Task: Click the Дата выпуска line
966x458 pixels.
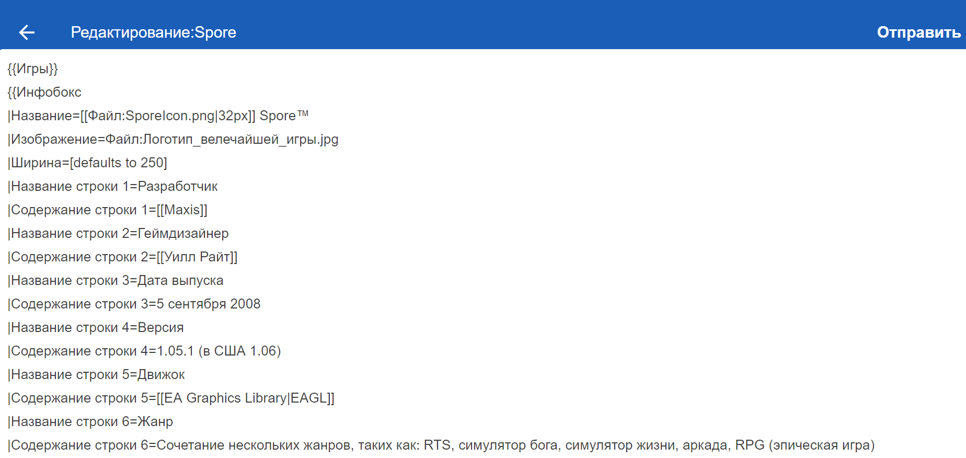Action: coord(116,280)
